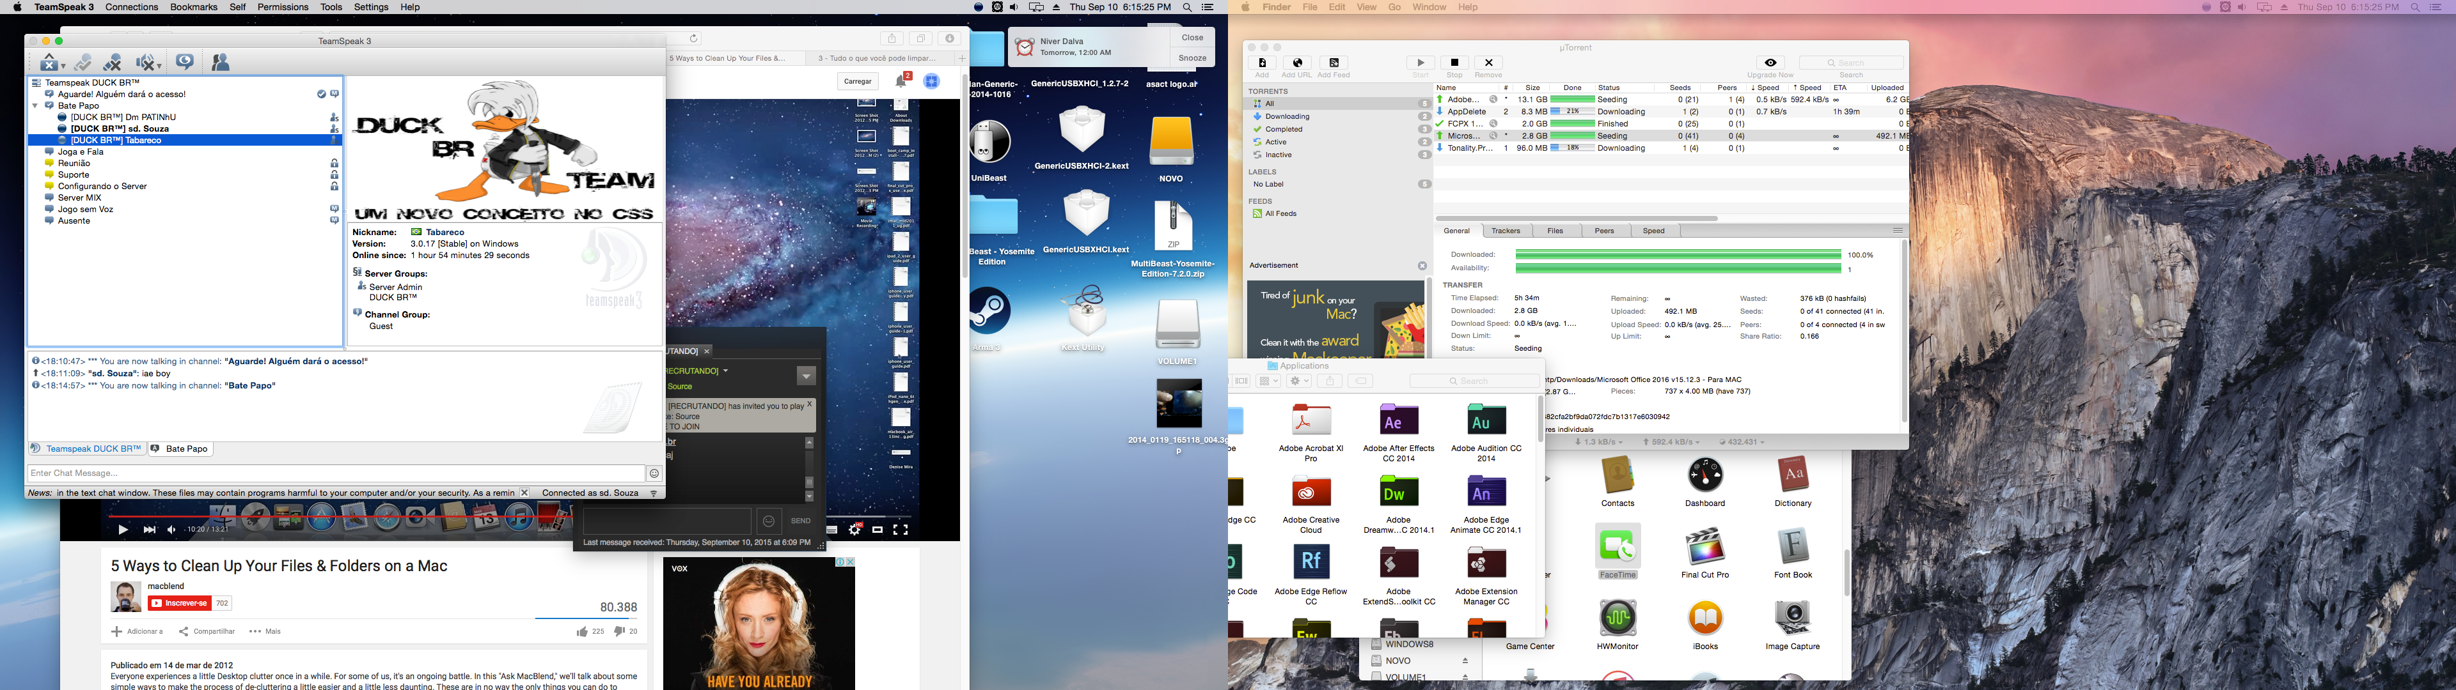Click uTorrent Add URL icon
Screen dimensions: 2456x690
[1296, 63]
